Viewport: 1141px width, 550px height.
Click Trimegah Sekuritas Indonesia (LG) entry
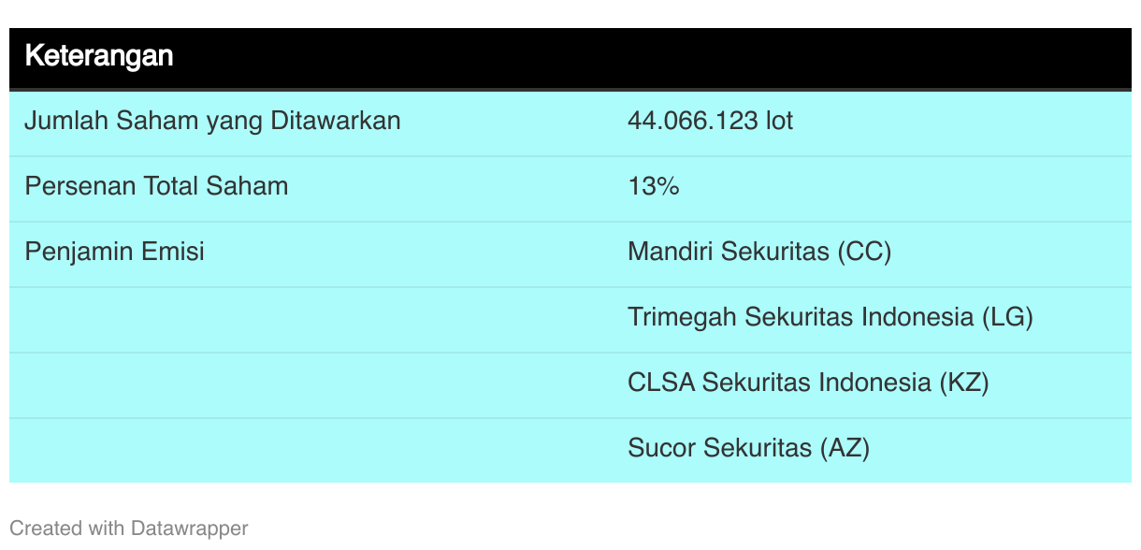830,318
